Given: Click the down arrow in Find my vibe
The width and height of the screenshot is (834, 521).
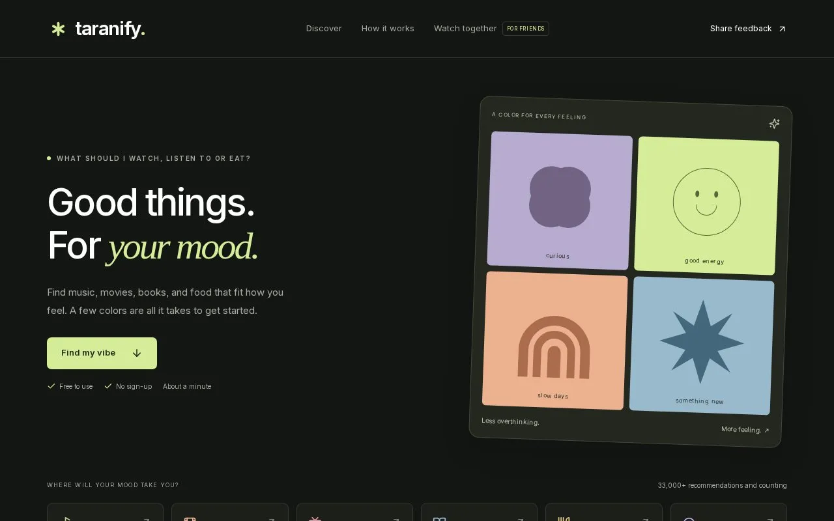Looking at the screenshot, I should pyautogui.click(x=137, y=353).
